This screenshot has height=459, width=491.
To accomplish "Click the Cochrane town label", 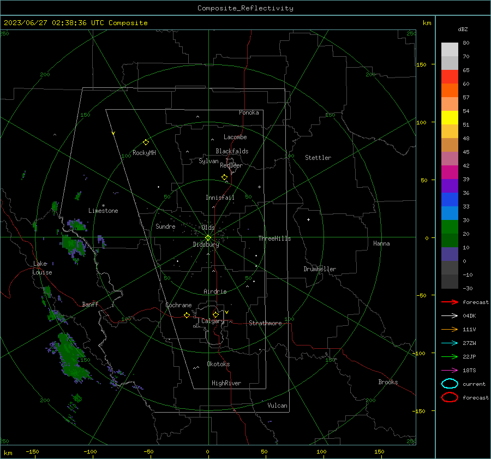I will point(178,305).
